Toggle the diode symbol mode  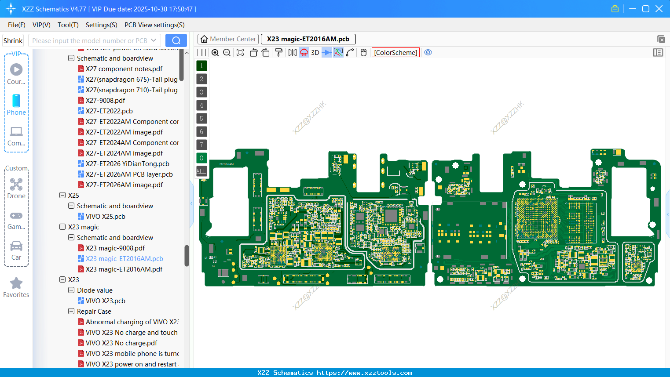[x=326, y=53]
